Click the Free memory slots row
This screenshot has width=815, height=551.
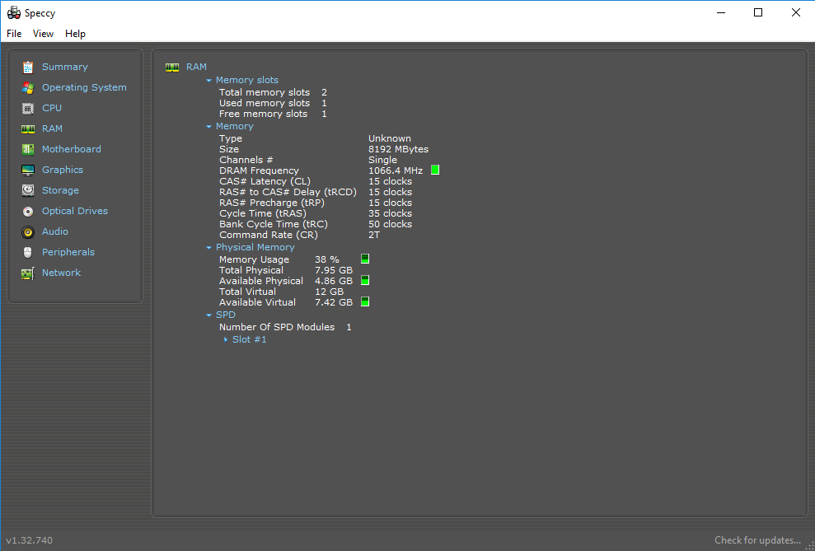[x=273, y=114]
